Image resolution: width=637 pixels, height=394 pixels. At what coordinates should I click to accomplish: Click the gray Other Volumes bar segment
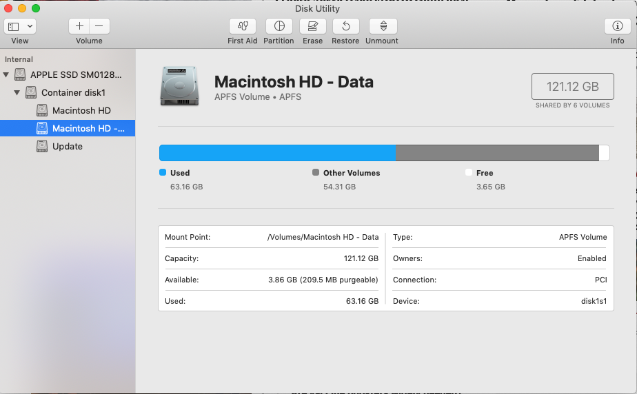click(497, 153)
